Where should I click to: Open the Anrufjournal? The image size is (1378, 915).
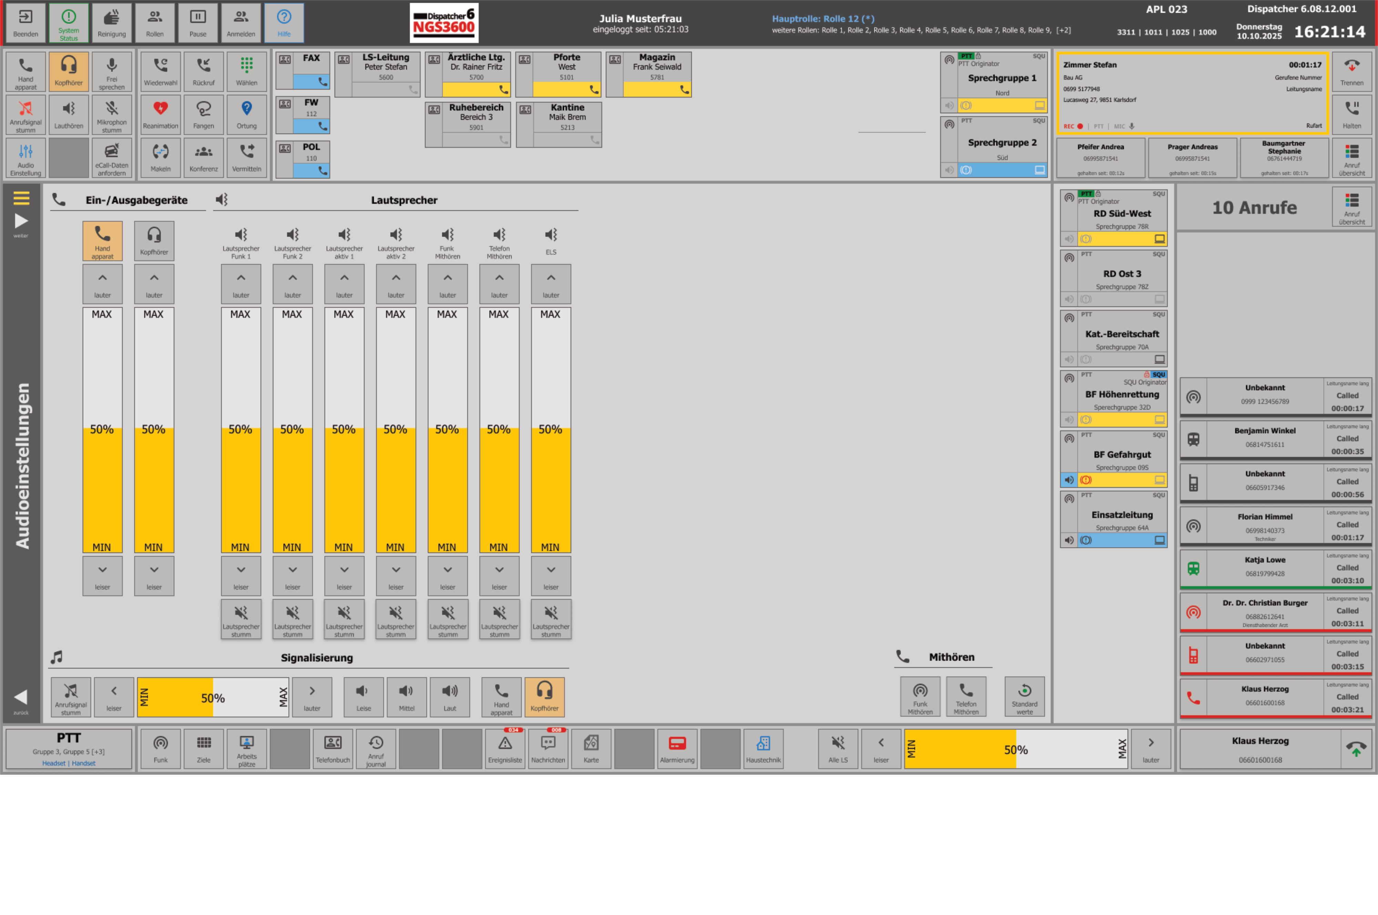tap(376, 749)
